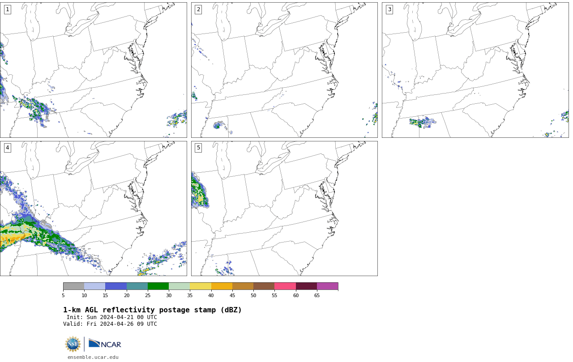Click the colorbar tick label '65'
The height and width of the screenshot is (362, 573).
pos(317,295)
